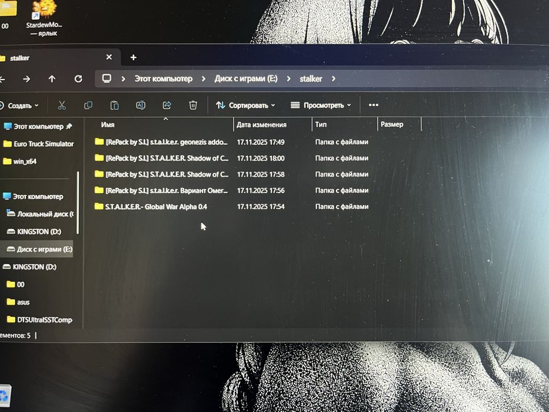This screenshot has height=412, width=549.
Task: Go up one directory level
Action: [52, 79]
